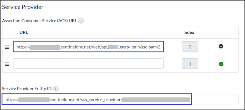Focus the empty second ACS URL field
The height and width of the screenshot is (110, 245).
pyautogui.click(x=88, y=64)
